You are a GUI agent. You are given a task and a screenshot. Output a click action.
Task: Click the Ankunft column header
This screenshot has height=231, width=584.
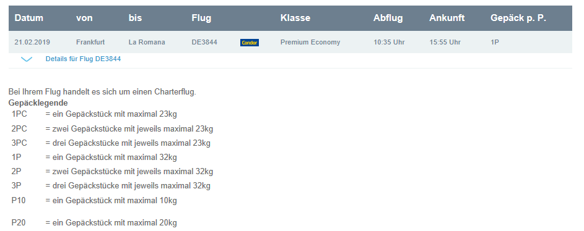click(x=447, y=18)
